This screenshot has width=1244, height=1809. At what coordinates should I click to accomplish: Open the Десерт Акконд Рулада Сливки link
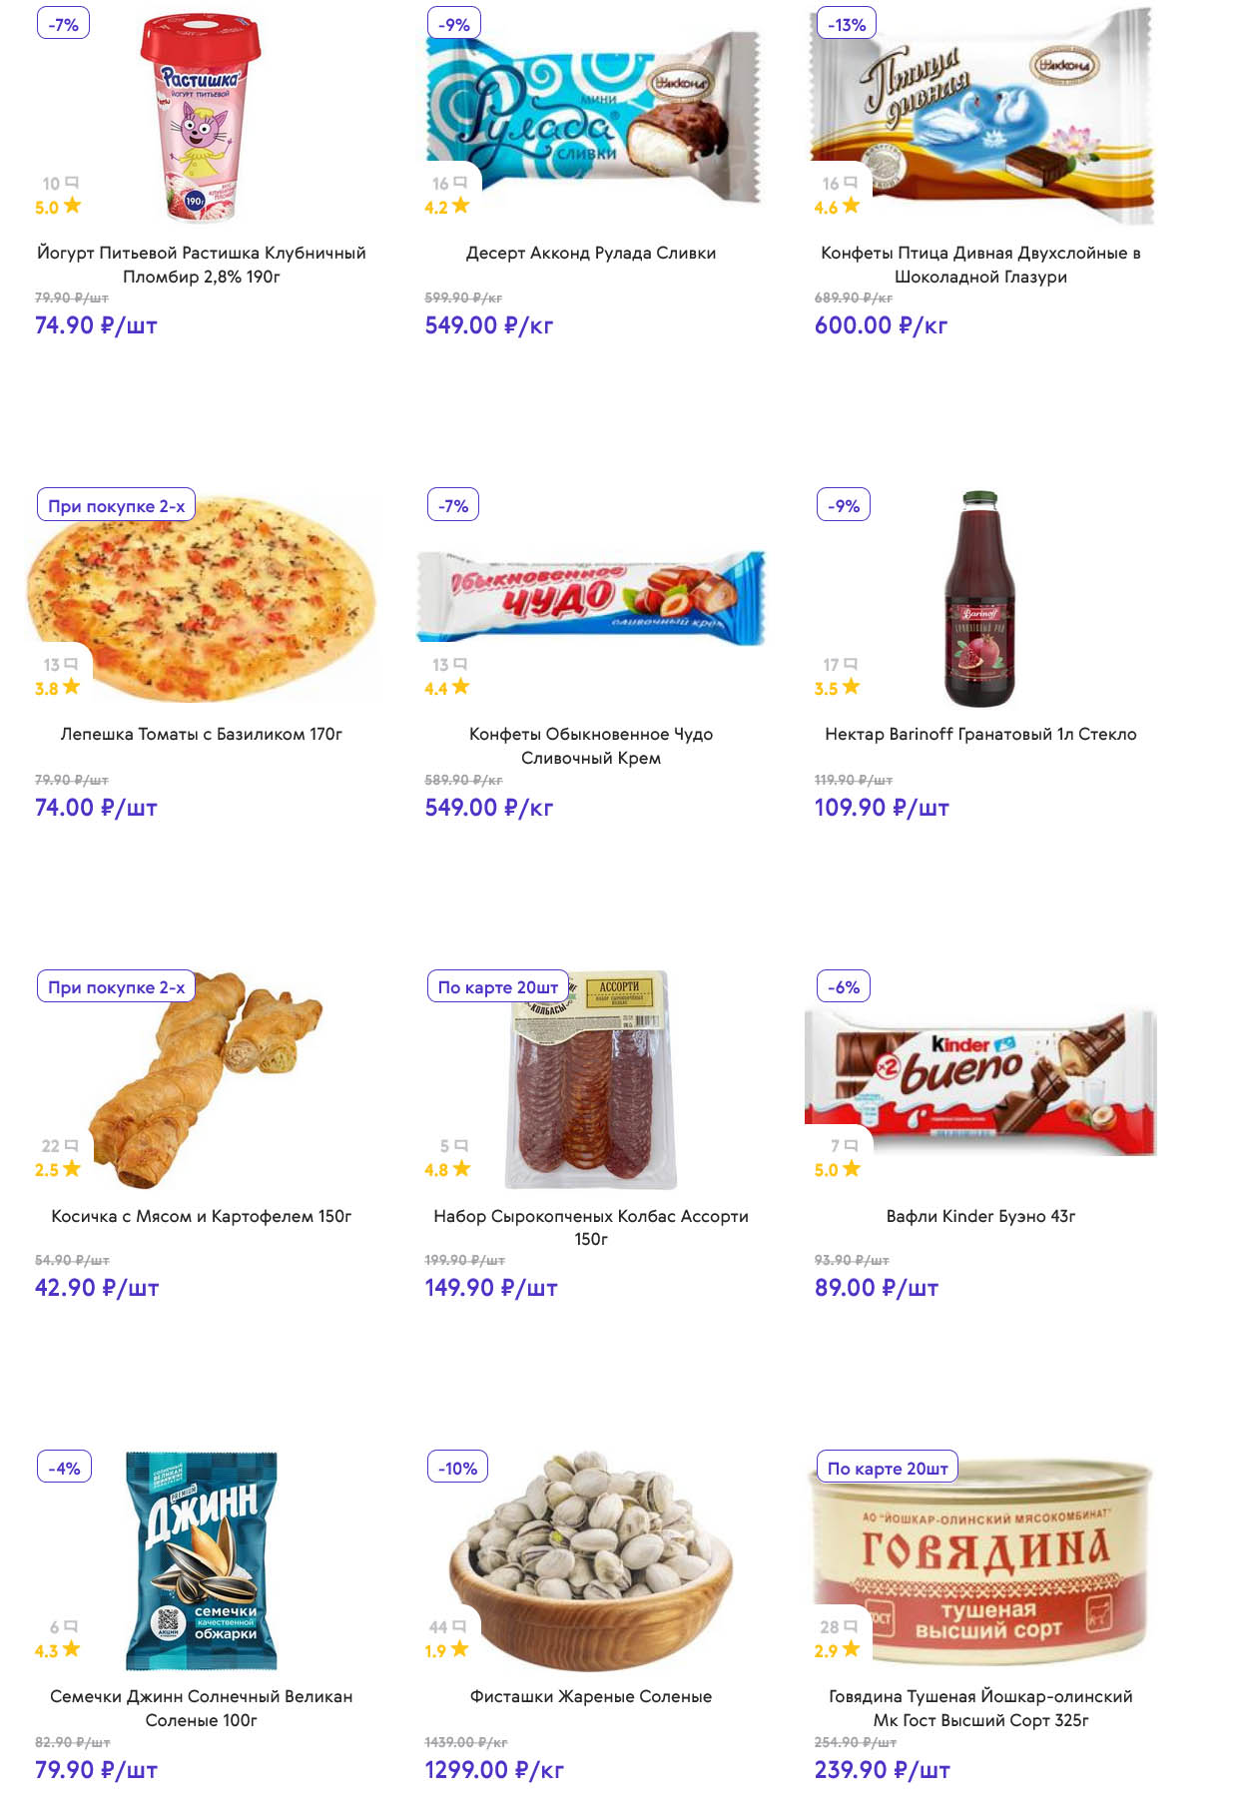click(x=591, y=253)
